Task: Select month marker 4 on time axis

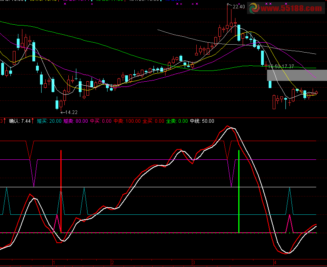Action: coord(275,263)
